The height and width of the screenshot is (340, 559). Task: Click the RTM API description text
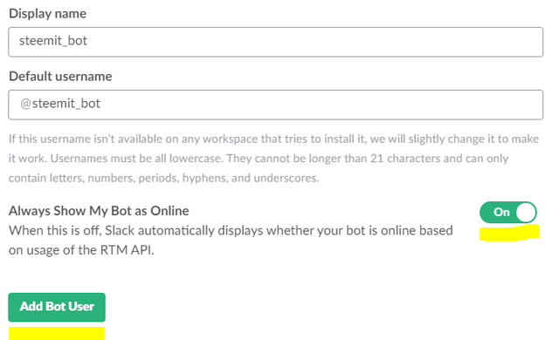[x=231, y=240]
